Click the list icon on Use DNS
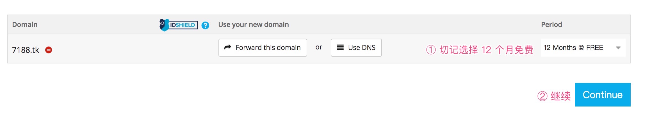The height and width of the screenshot is (116, 652). point(340,48)
